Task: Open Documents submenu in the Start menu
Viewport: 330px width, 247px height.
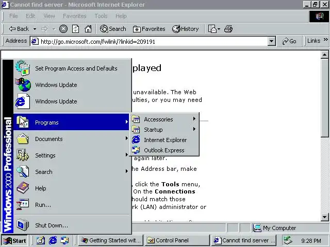Action: (72, 139)
